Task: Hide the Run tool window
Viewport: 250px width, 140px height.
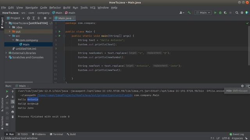Action: pyautogui.click(x=247, y=86)
